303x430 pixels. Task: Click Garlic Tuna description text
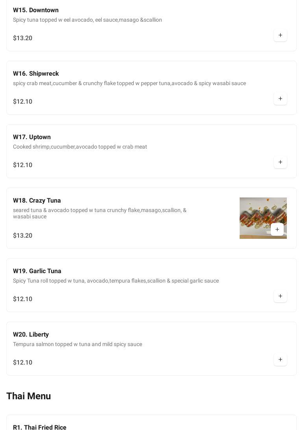[116, 281]
